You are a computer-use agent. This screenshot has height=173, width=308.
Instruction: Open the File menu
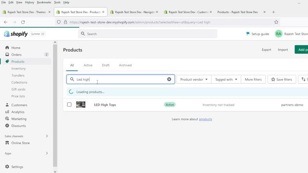[x=3, y=2]
